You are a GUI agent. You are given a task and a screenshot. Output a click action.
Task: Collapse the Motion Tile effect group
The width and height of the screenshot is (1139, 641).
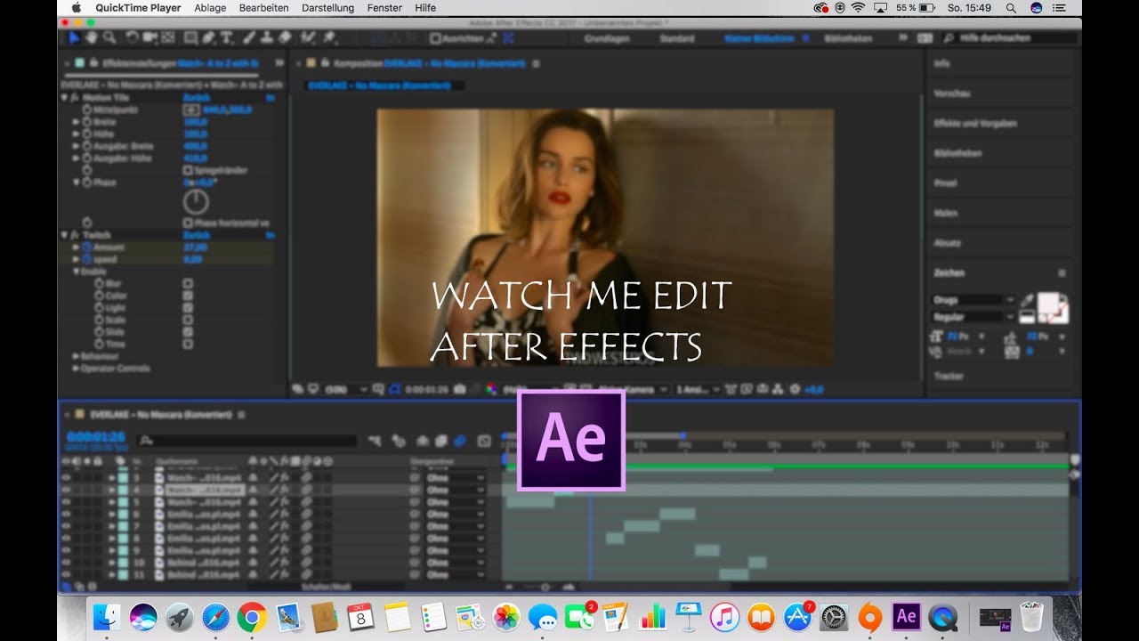pos(65,97)
